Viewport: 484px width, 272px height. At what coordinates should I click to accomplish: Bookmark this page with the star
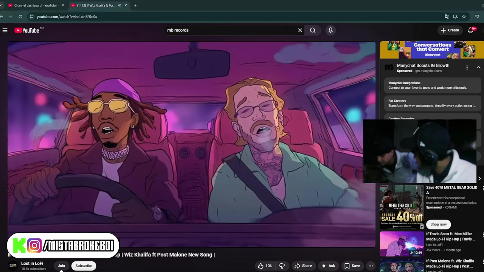[x=464, y=17]
